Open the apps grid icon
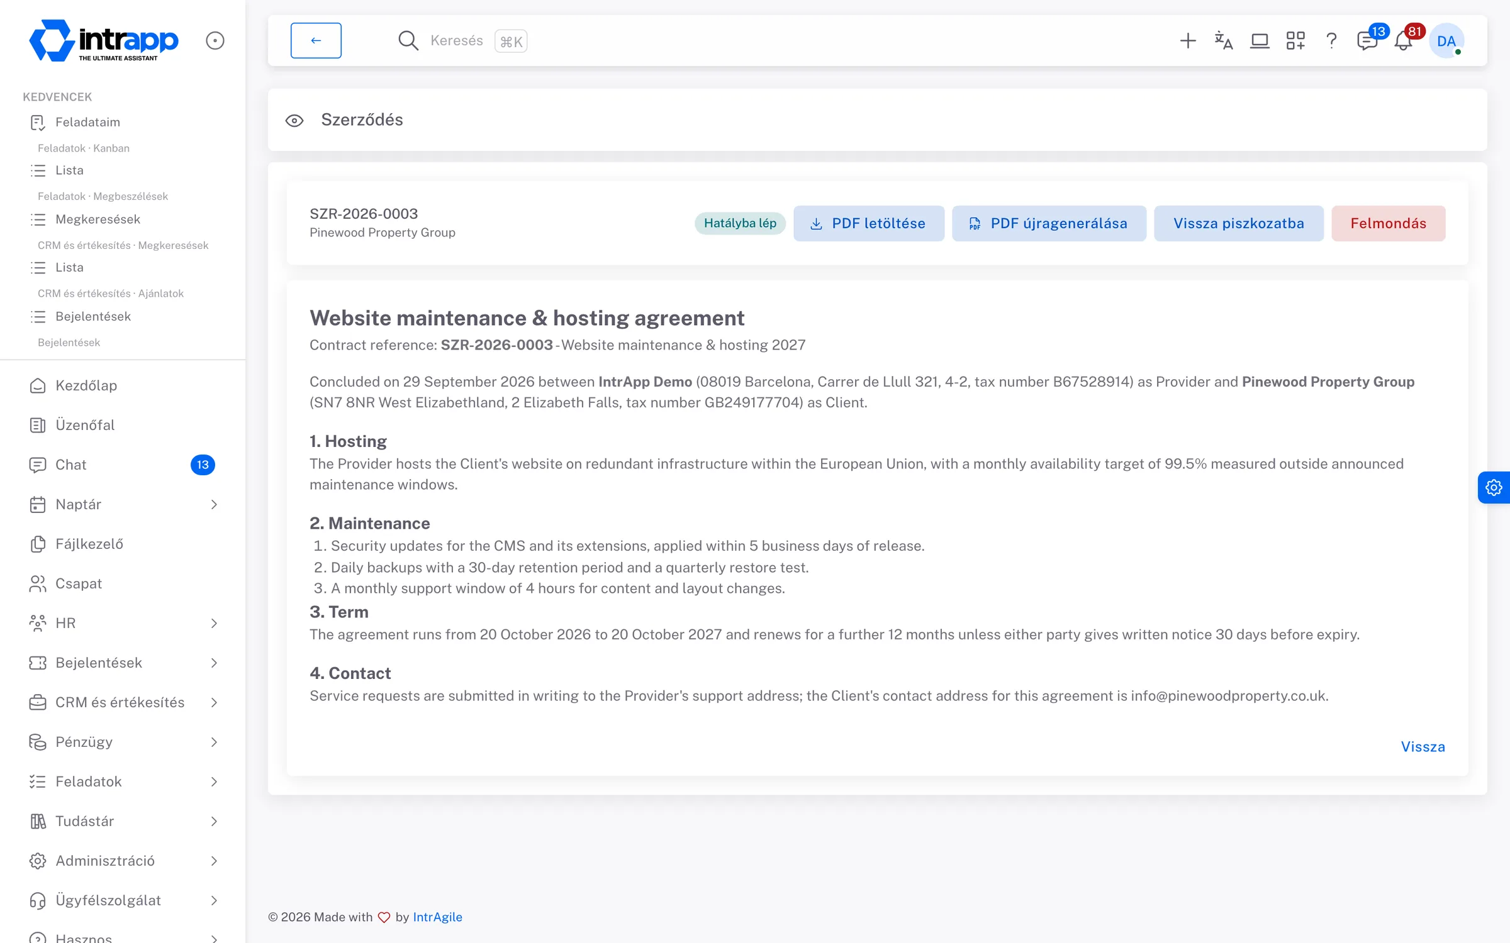 [x=1295, y=41]
